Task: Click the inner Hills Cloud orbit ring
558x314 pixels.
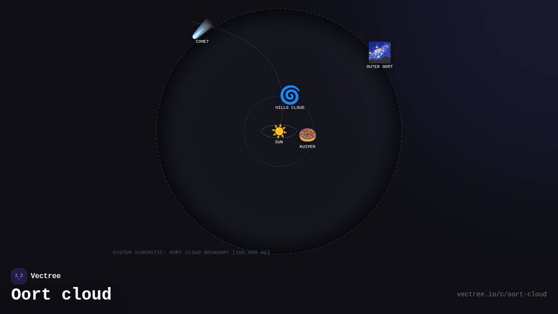Action: (x=245, y=131)
